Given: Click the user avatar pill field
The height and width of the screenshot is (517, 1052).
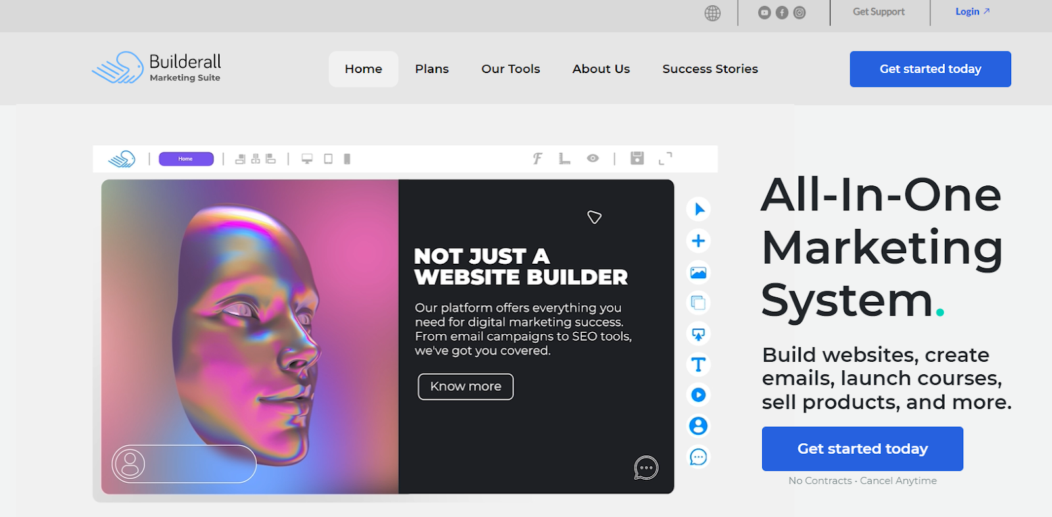Looking at the screenshot, I should [x=184, y=464].
